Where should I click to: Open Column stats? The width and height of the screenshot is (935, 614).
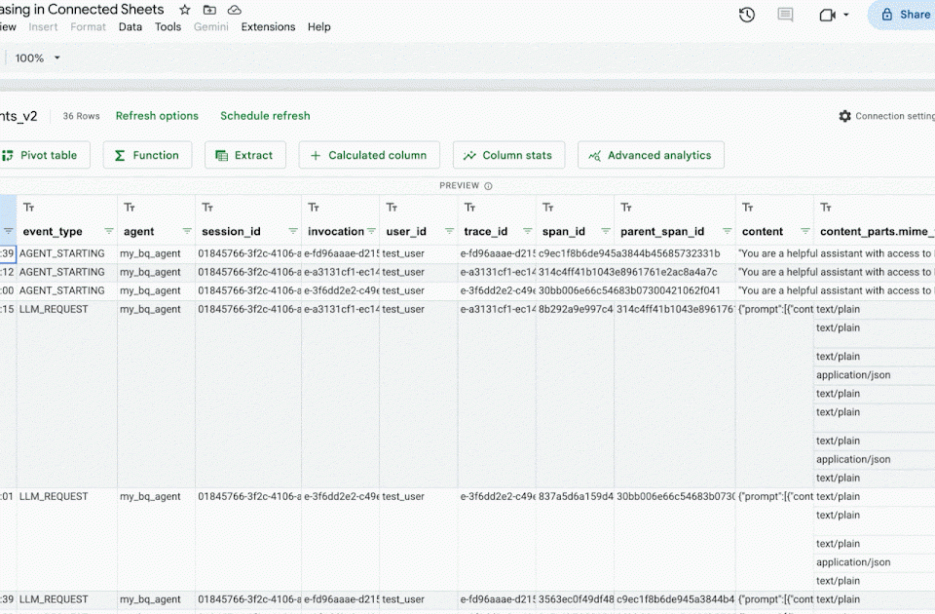[508, 155]
